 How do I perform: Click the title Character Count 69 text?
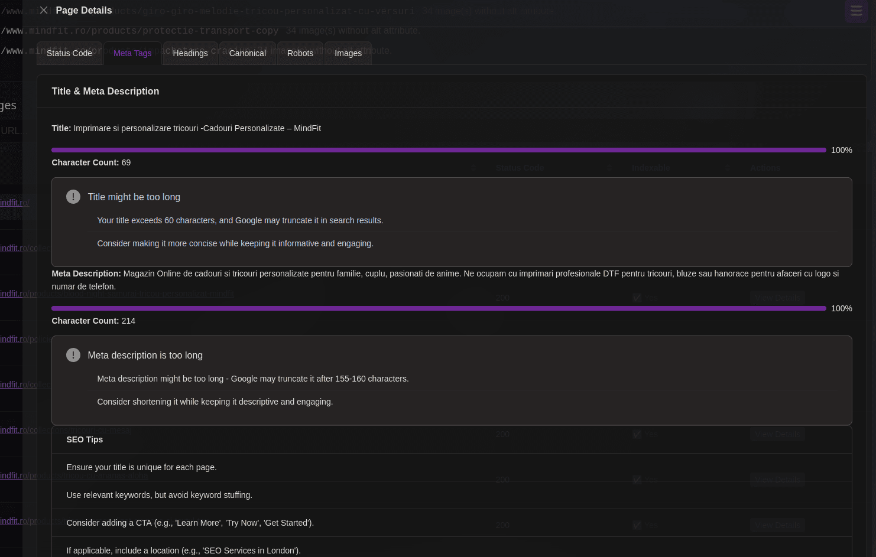tap(91, 162)
